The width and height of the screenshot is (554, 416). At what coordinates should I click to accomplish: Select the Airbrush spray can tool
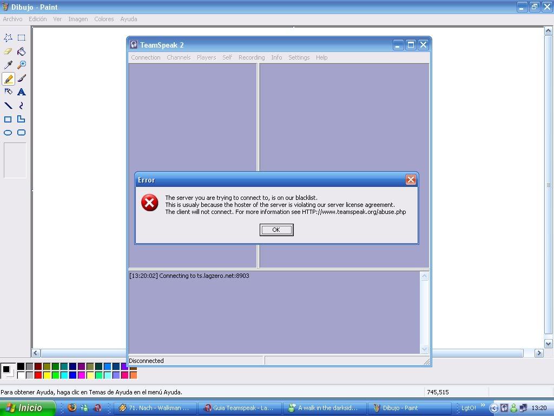[8, 92]
